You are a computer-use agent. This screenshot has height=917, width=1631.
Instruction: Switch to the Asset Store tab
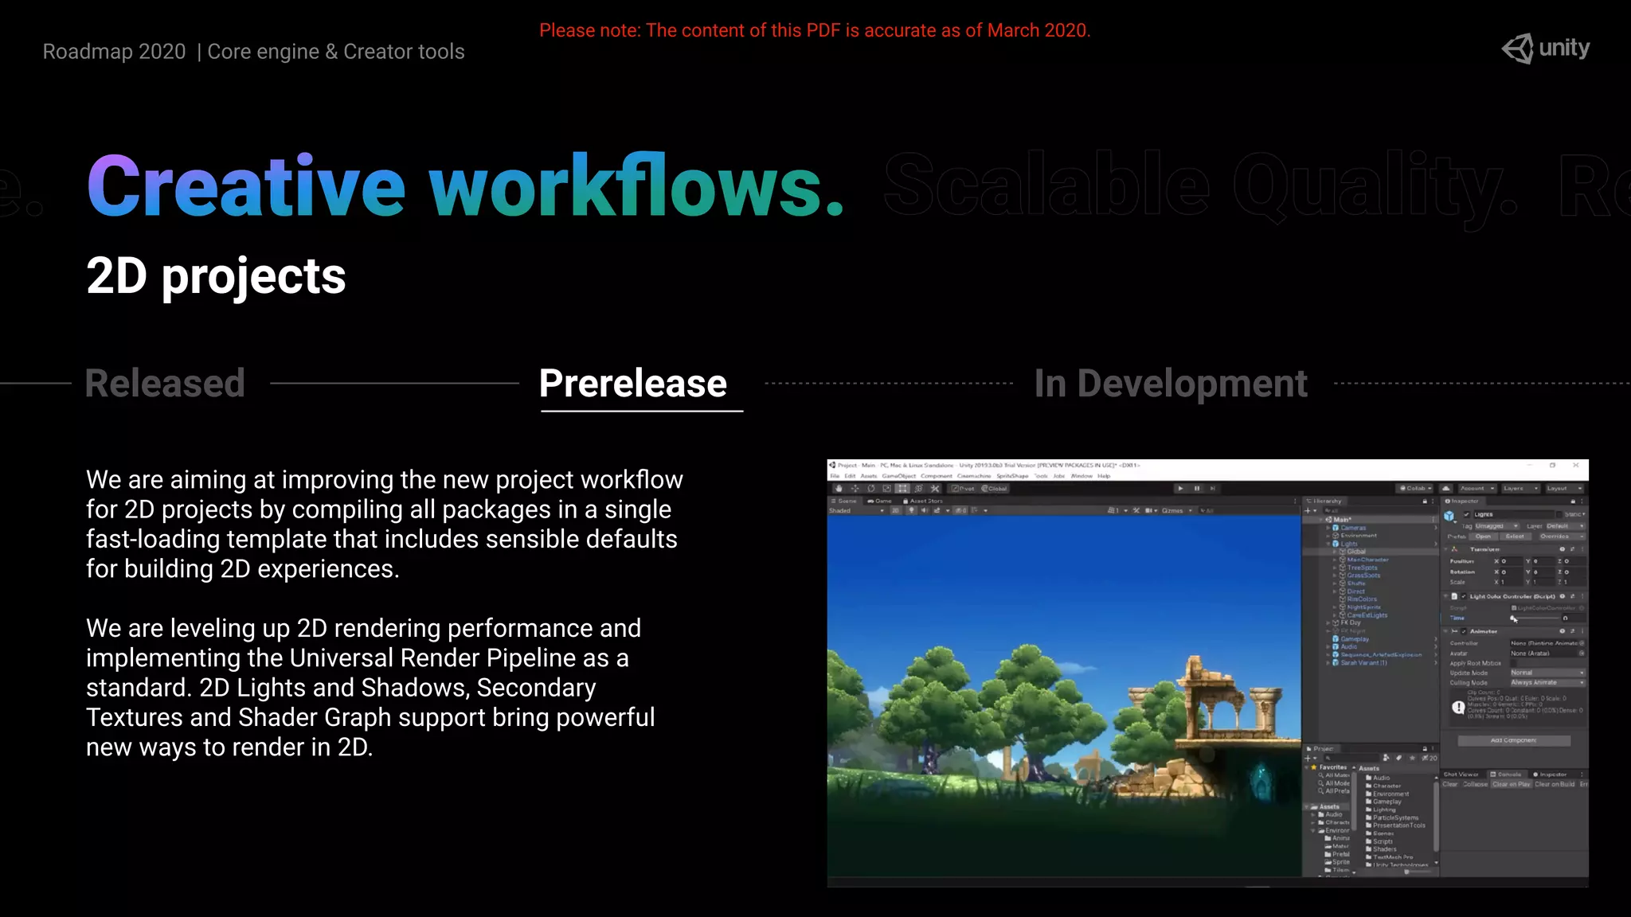[x=923, y=501]
